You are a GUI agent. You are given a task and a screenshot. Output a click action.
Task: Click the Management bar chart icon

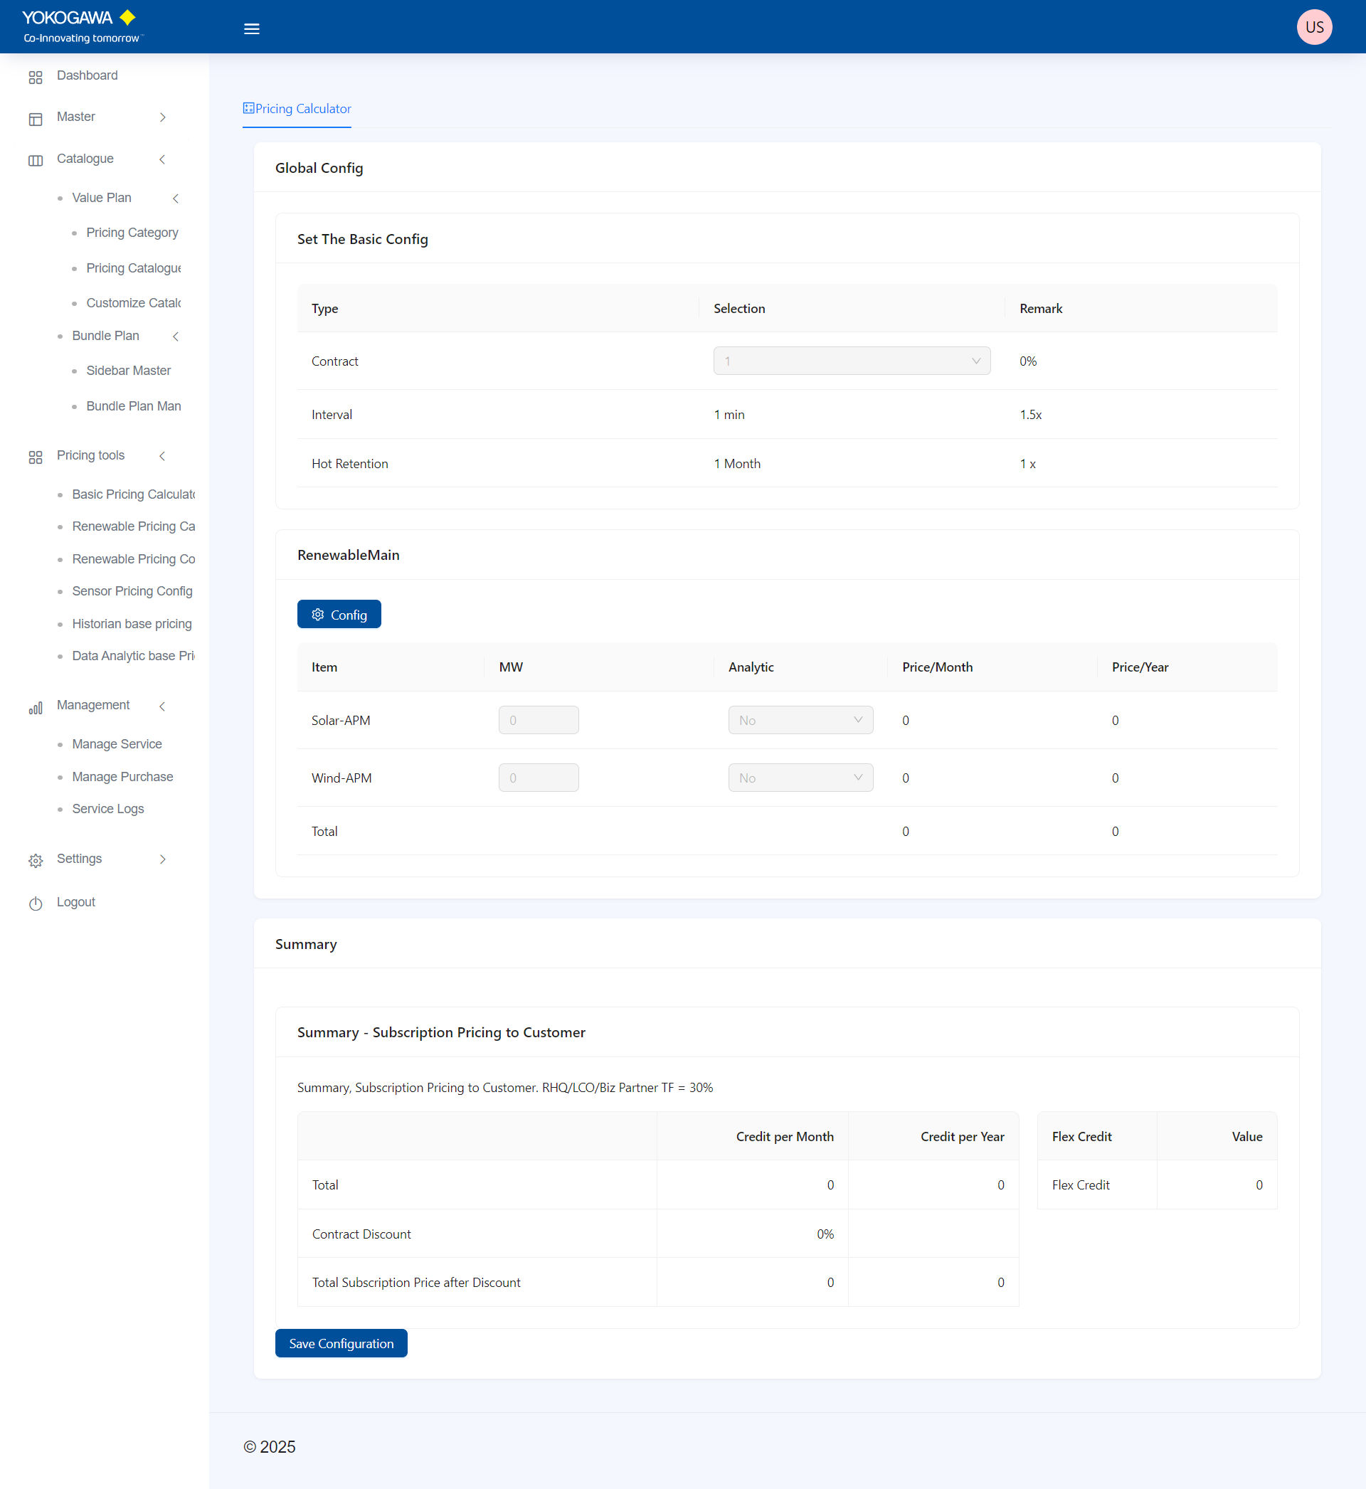(36, 708)
